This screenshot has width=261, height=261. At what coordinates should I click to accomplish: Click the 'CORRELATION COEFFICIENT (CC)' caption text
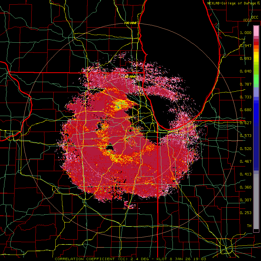[x=91, y=259]
